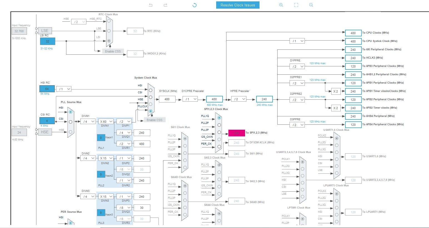
Task: Click the 'System Clock Mux' title
Action: pos(146,78)
